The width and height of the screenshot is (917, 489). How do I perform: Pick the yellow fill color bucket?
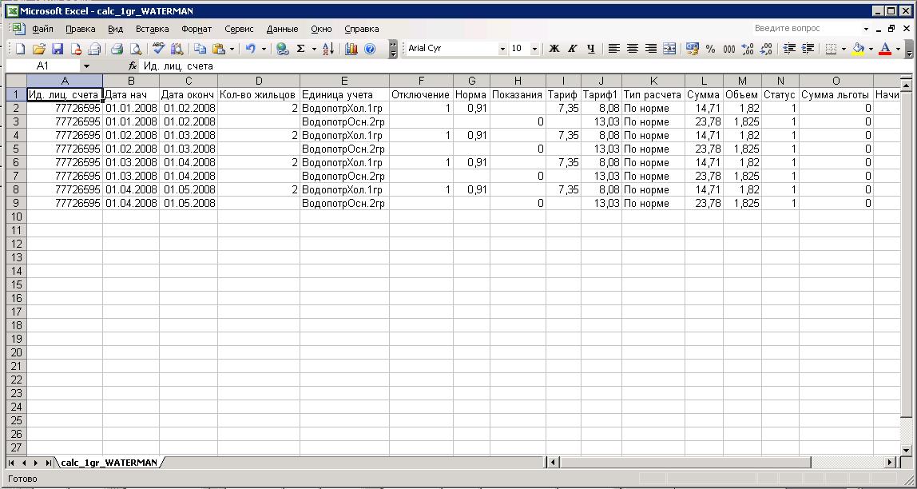point(858,49)
